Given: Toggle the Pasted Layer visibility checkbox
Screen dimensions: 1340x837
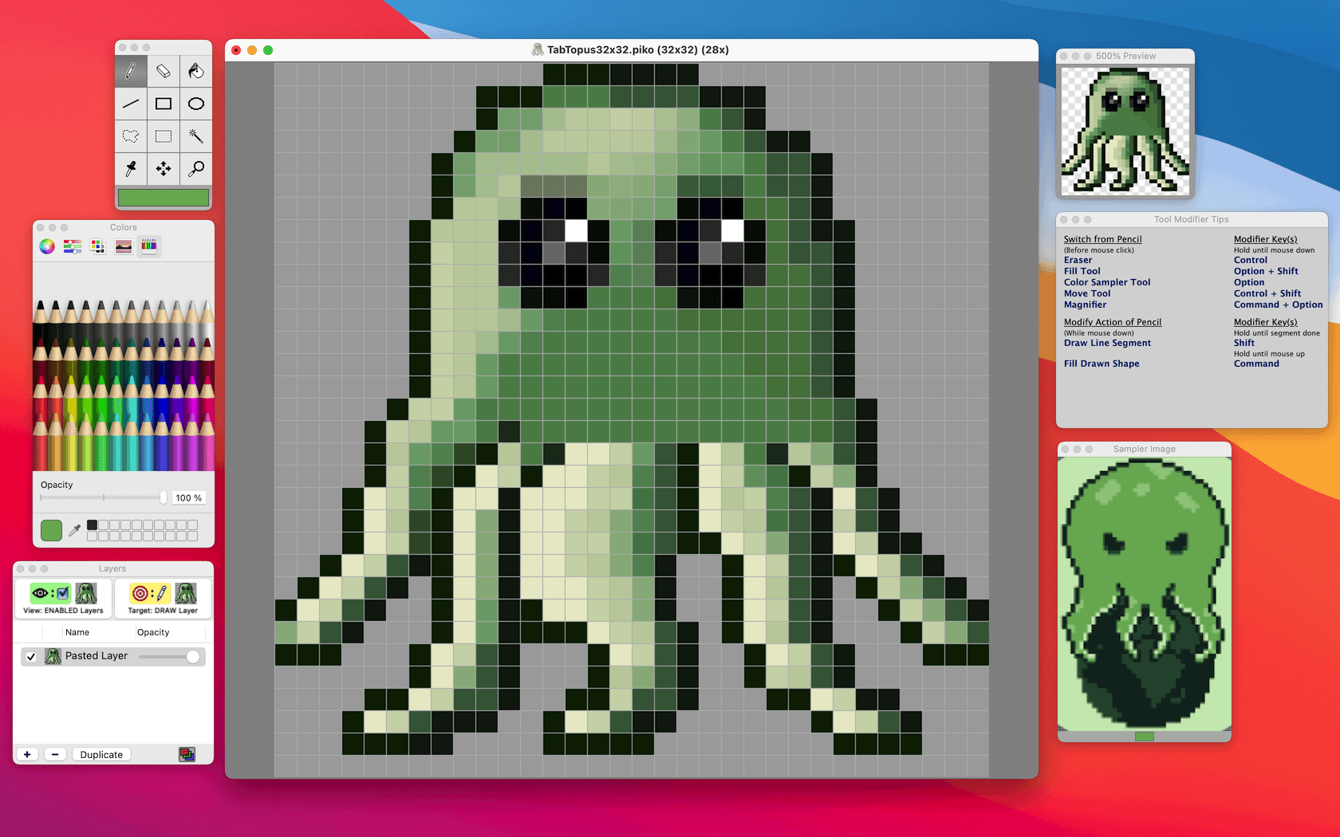Looking at the screenshot, I should [31, 657].
